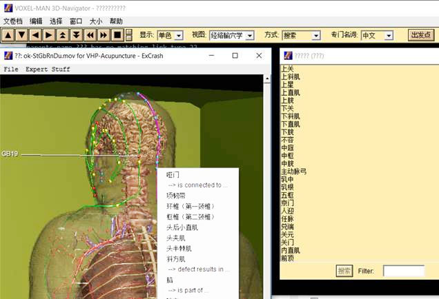Select 头后小直肌 in context menu
439x299 pixels.
[x=182, y=228]
